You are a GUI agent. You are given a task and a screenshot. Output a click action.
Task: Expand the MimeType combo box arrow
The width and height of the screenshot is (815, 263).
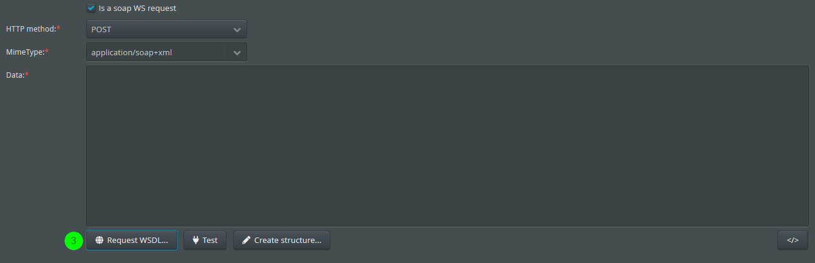pos(237,52)
